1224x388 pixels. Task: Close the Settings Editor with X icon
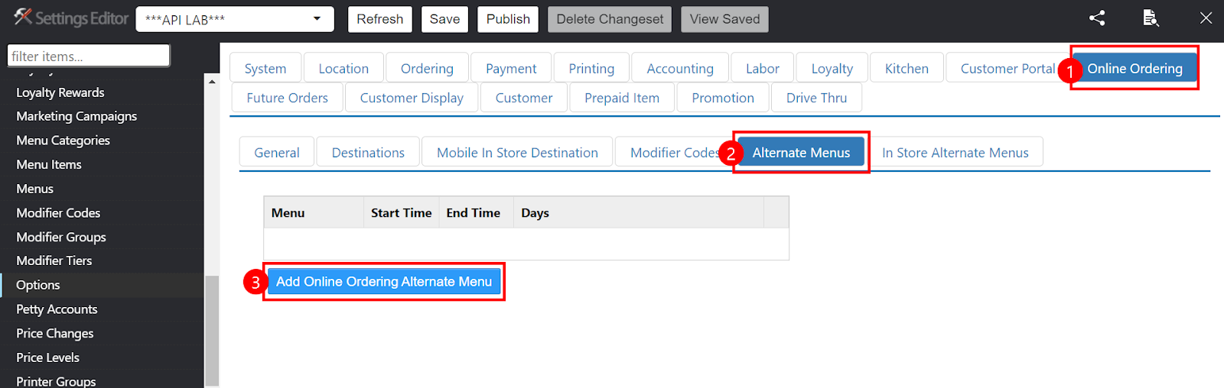1206,18
